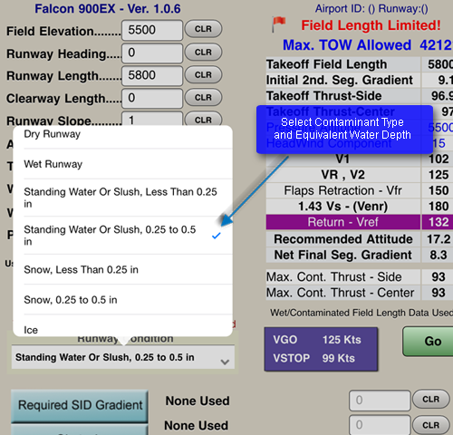Select the Initial 2nd. Seg. Gradient row
The height and width of the screenshot is (435, 453).
pyautogui.click(x=360, y=80)
